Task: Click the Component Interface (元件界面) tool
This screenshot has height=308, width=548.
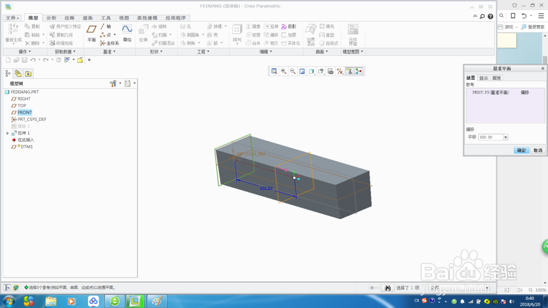Action: [x=353, y=35]
